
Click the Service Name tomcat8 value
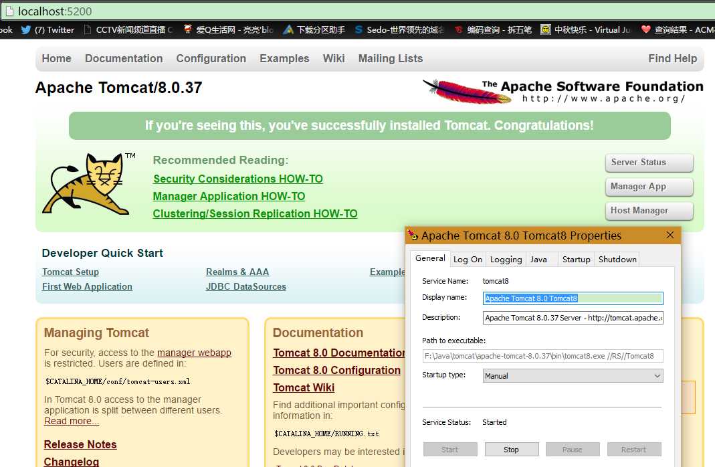point(496,281)
